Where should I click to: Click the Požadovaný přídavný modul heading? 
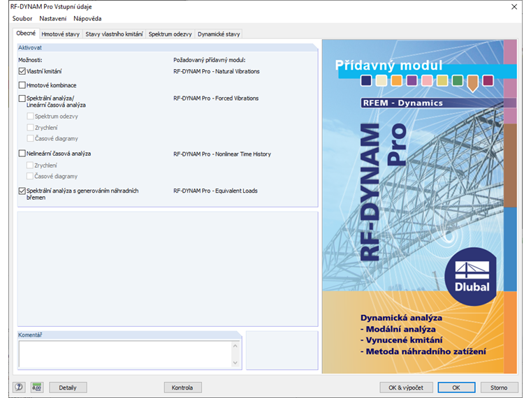pos(210,60)
